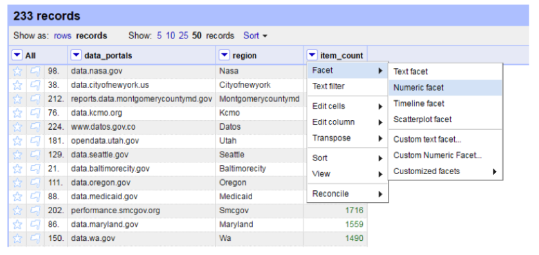The image size is (539, 255).
Task: Show 50 records per page
Action: click(197, 36)
